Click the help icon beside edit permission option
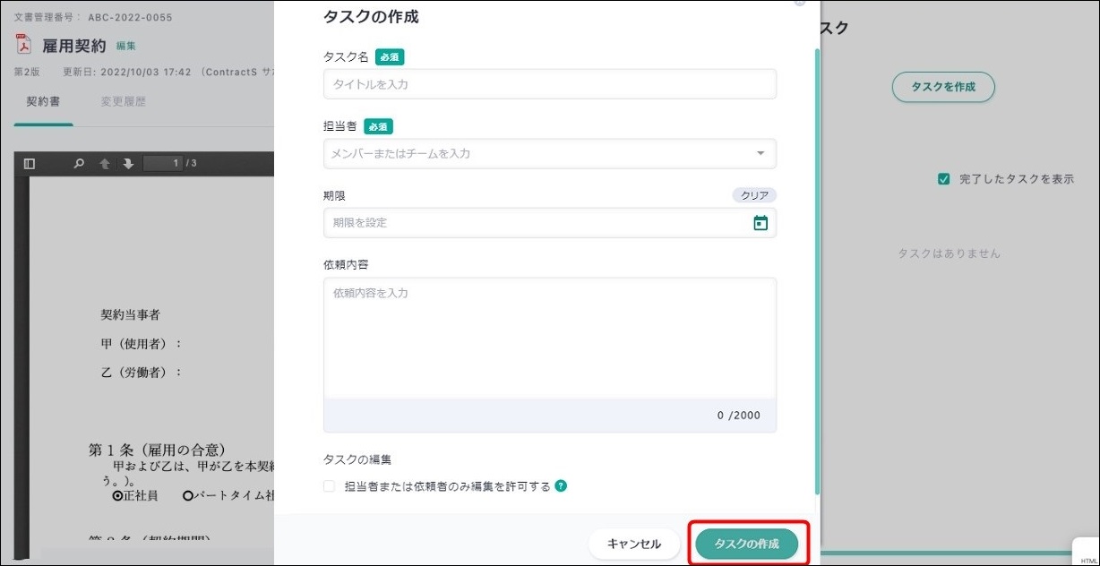Screen dimensions: 1100x566 point(561,486)
